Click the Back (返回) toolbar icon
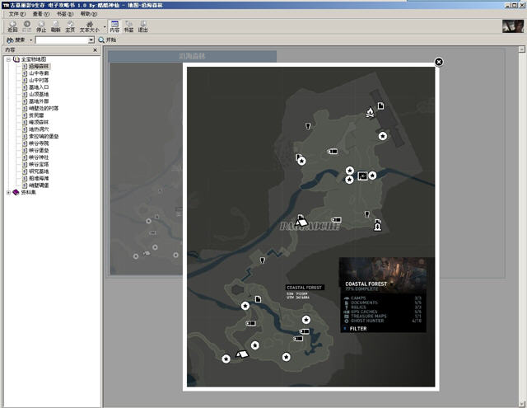Screen dimensions: 527x408 [12, 26]
